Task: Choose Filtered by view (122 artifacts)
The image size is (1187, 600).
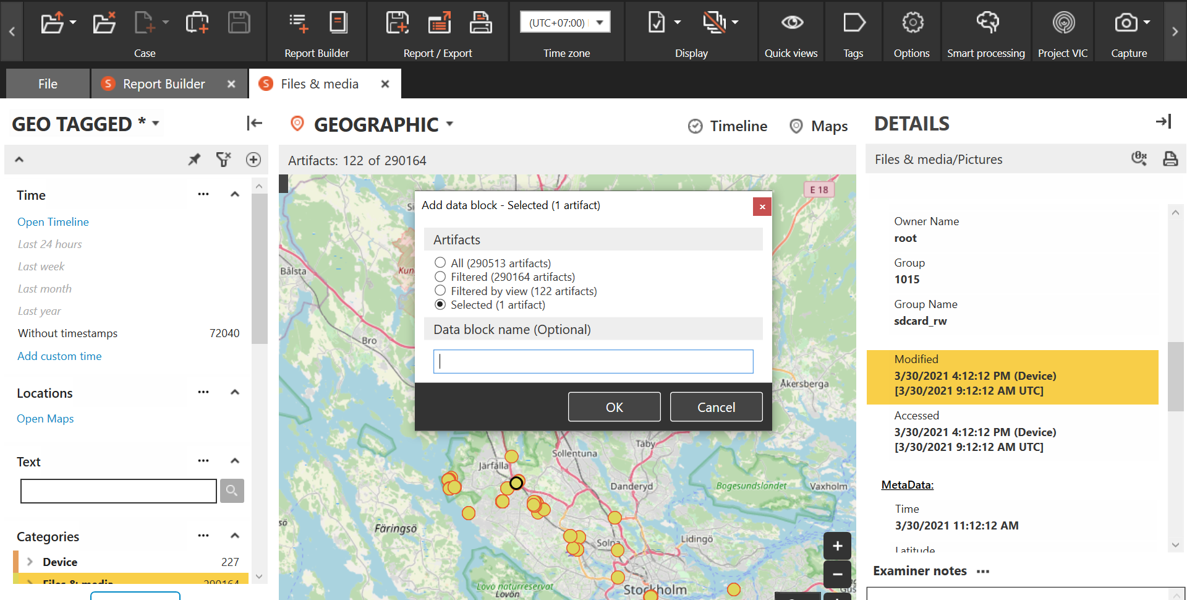Action: [x=440, y=291]
